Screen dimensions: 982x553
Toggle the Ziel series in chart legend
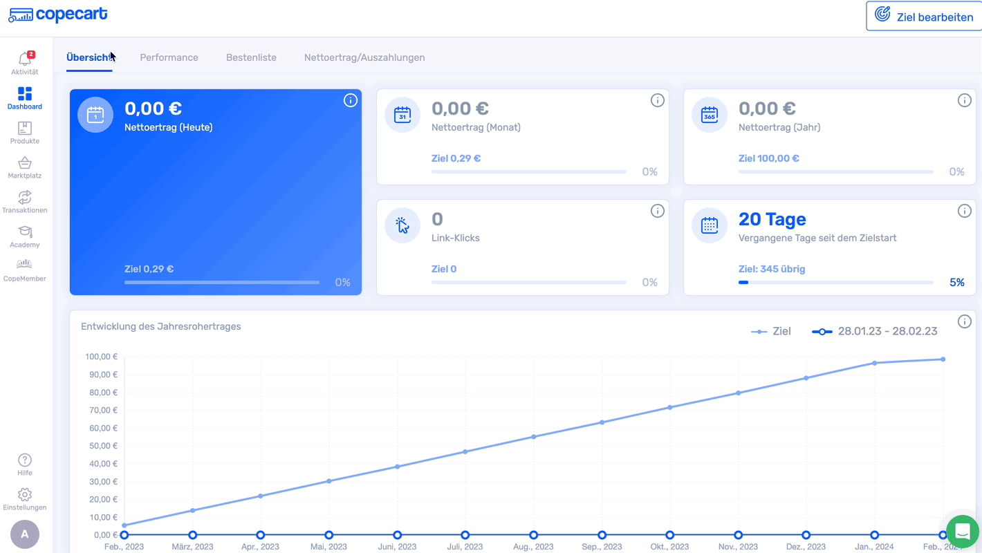pyautogui.click(x=771, y=332)
